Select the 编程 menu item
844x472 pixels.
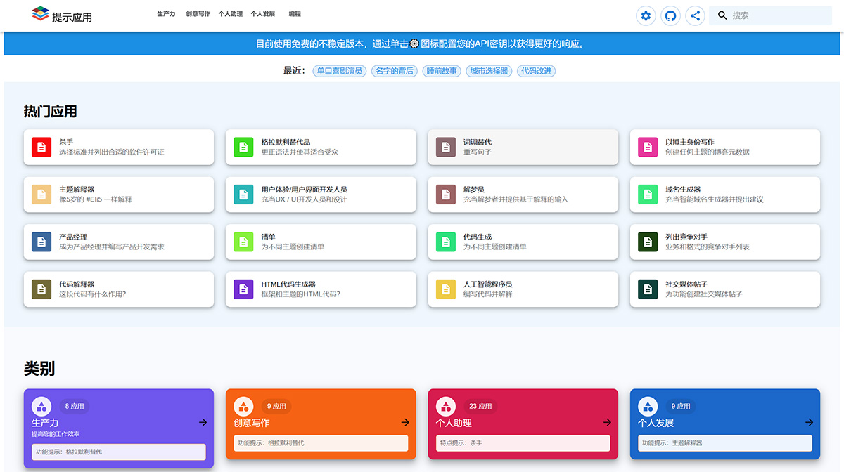[294, 14]
